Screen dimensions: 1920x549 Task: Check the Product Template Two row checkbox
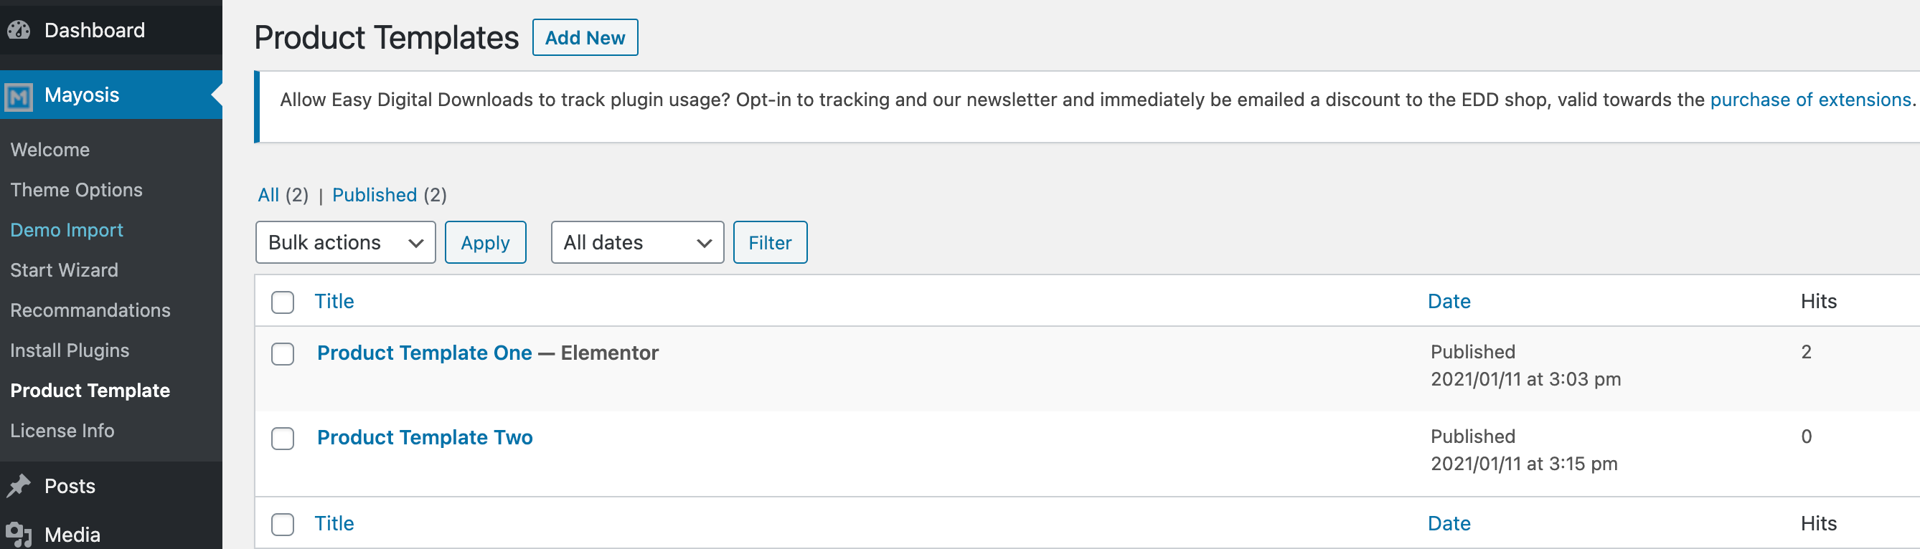[x=283, y=438]
